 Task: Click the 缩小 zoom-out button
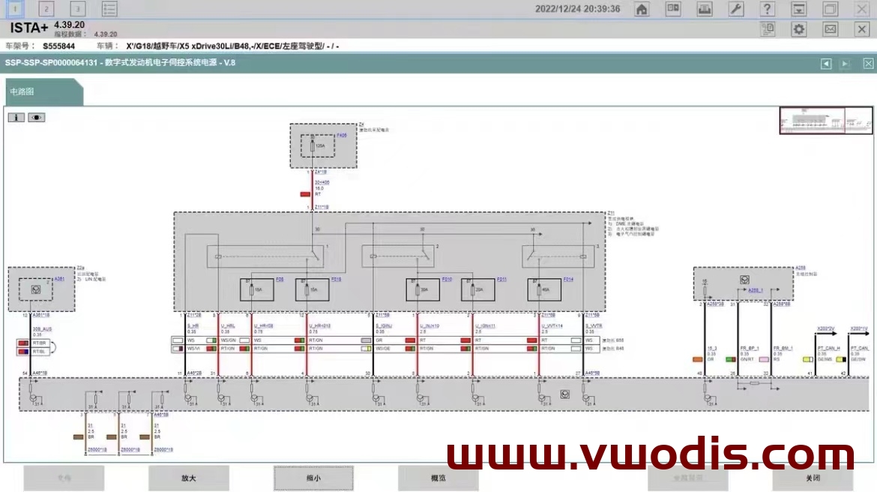click(313, 478)
